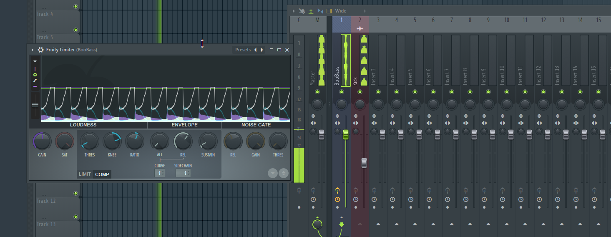Click the SAT saturation knob
The image size is (611, 237).
[x=65, y=141]
